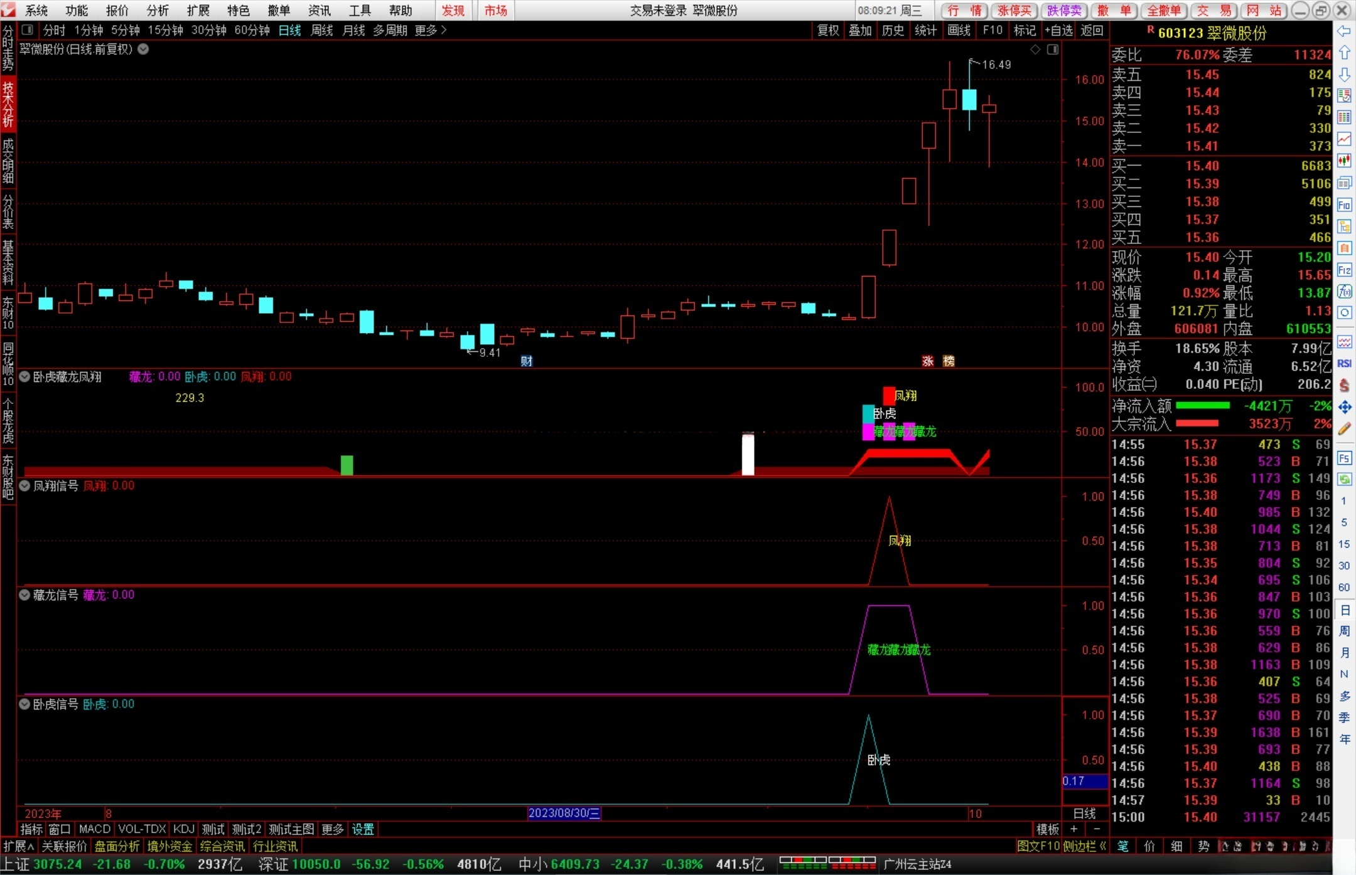The height and width of the screenshot is (875, 1356).
Task: Open the candlestick chart sidebar icon
Action: (x=1344, y=161)
